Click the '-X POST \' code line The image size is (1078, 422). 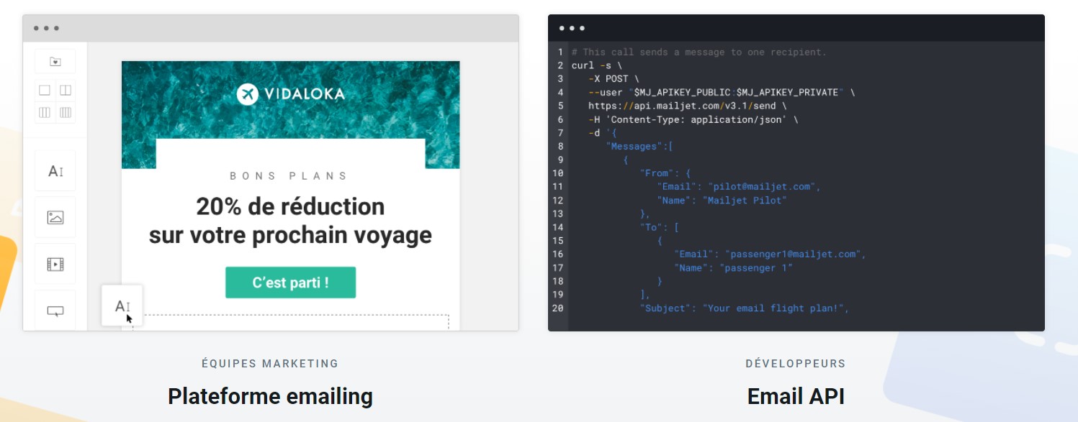click(x=614, y=79)
